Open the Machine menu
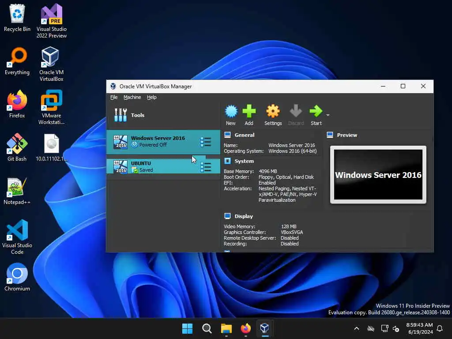This screenshot has height=339, width=452. [132, 97]
